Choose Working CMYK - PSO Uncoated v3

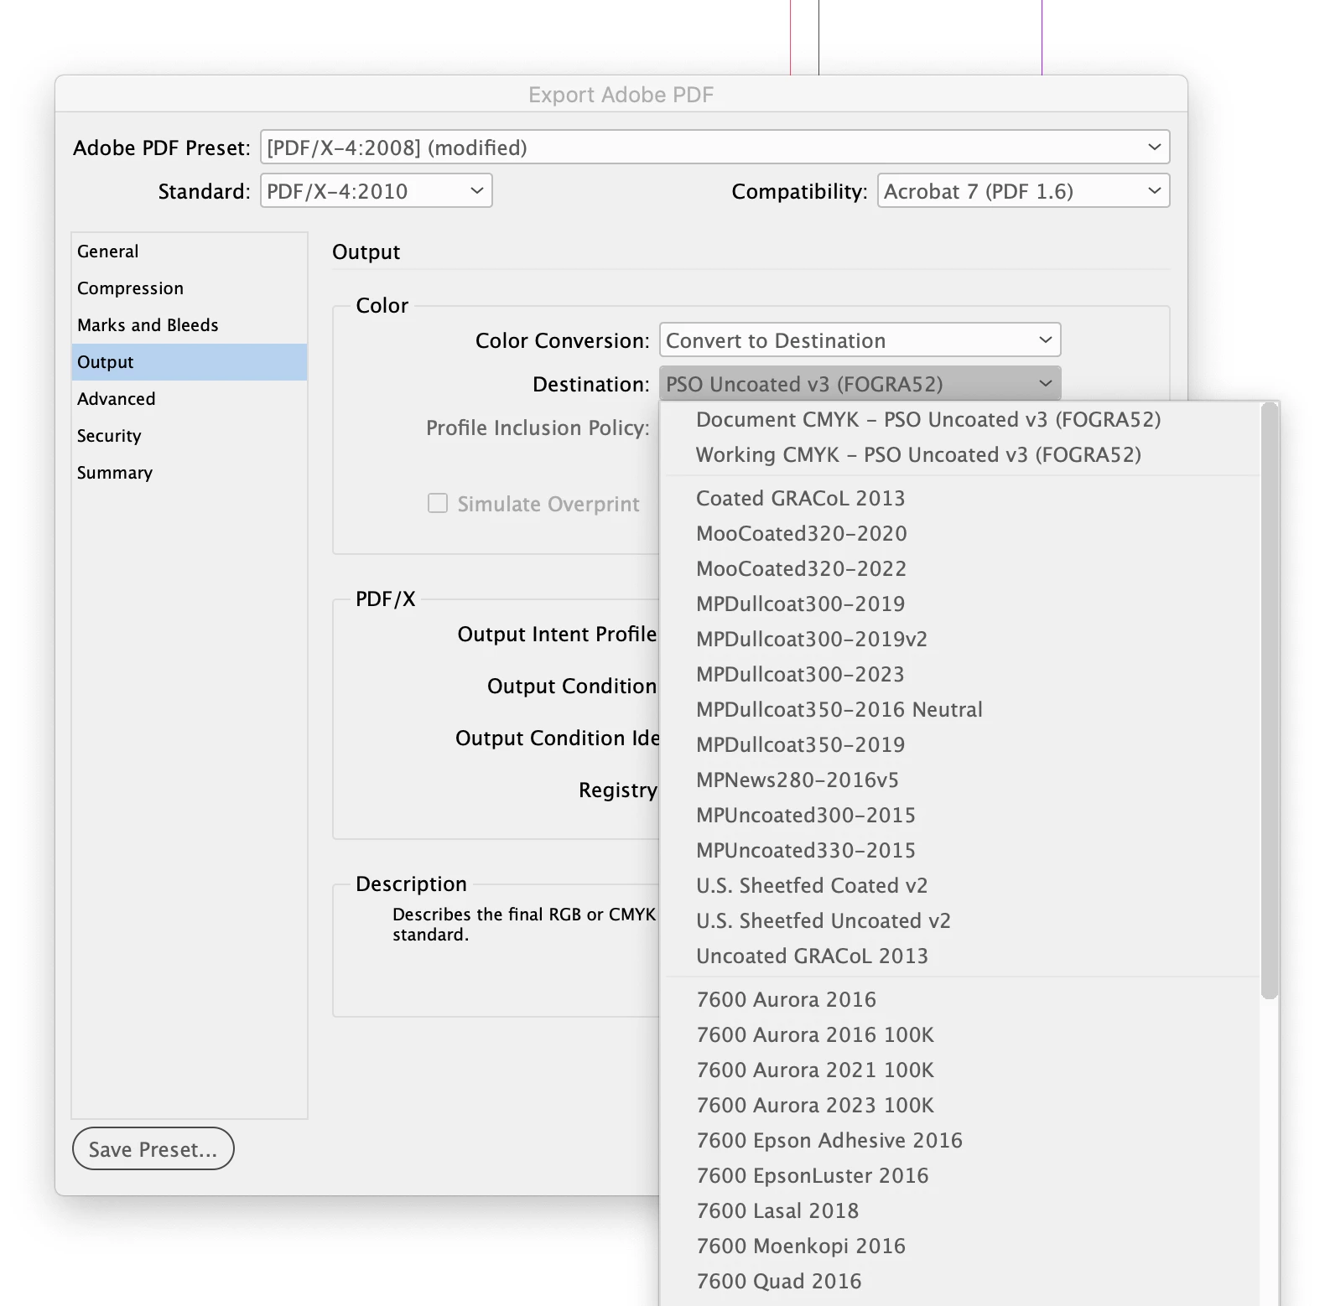[x=960, y=454]
